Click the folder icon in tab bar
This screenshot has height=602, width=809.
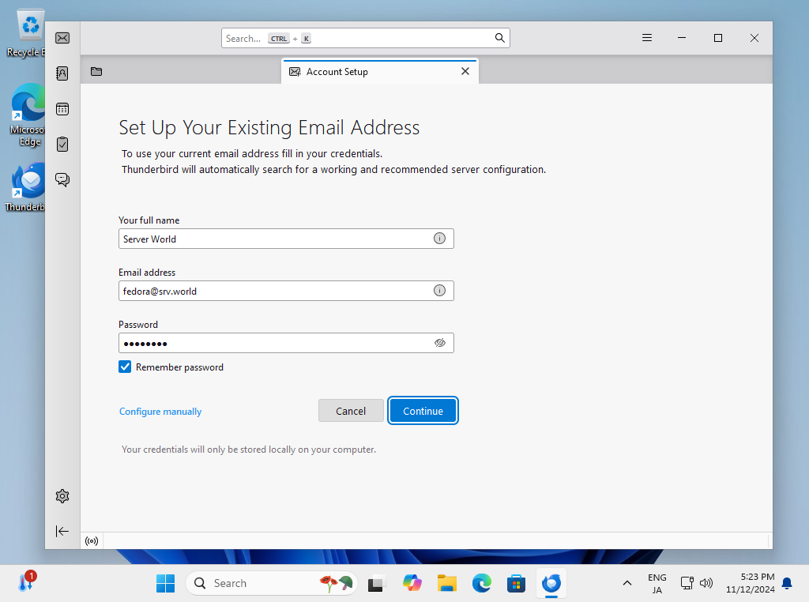pos(96,72)
